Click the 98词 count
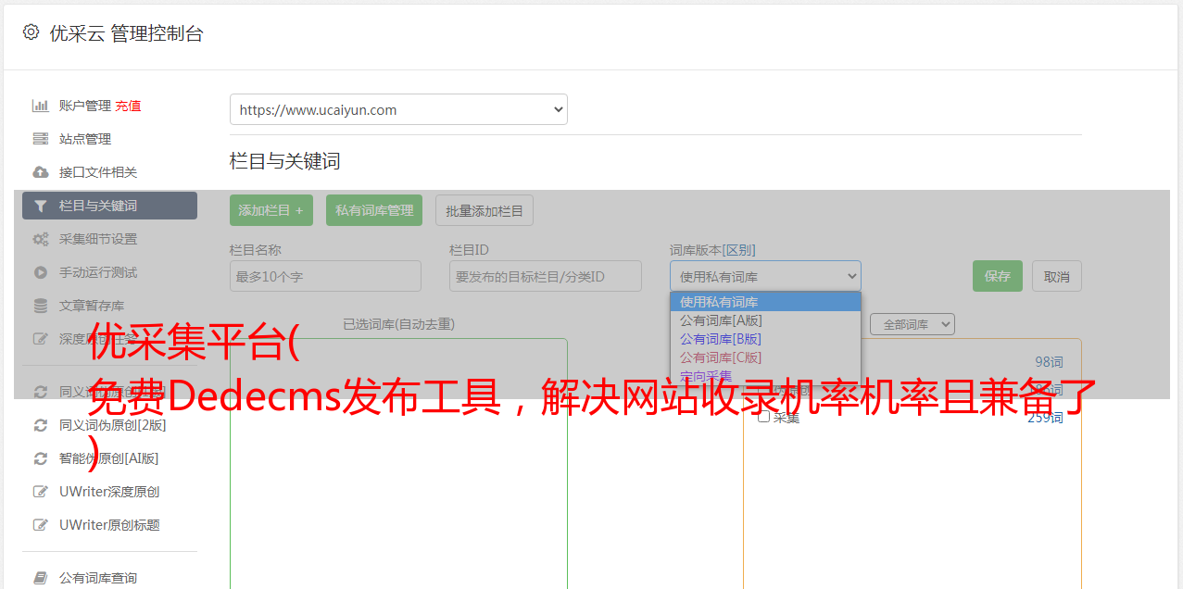 (1049, 362)
